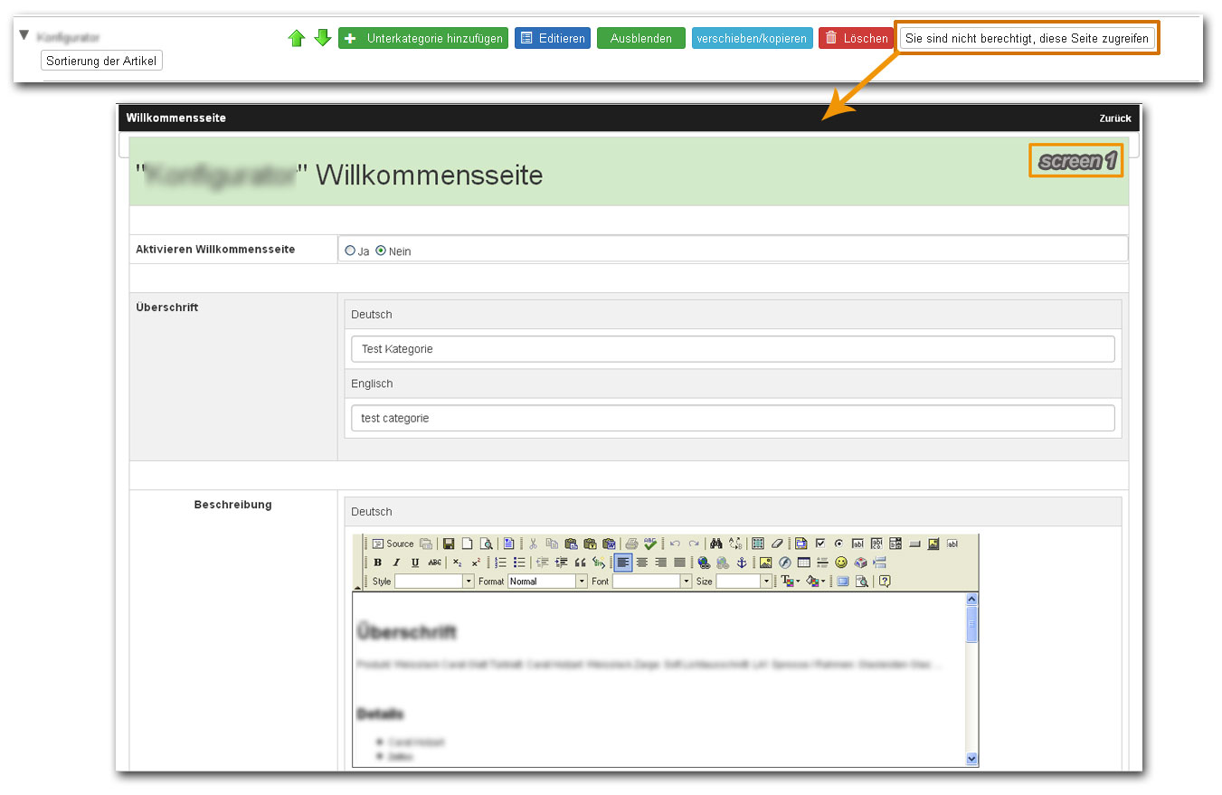Click the Insert/Remove Numbered List icon
Viewport: 1222px width, 795px height.
(501, 563)
